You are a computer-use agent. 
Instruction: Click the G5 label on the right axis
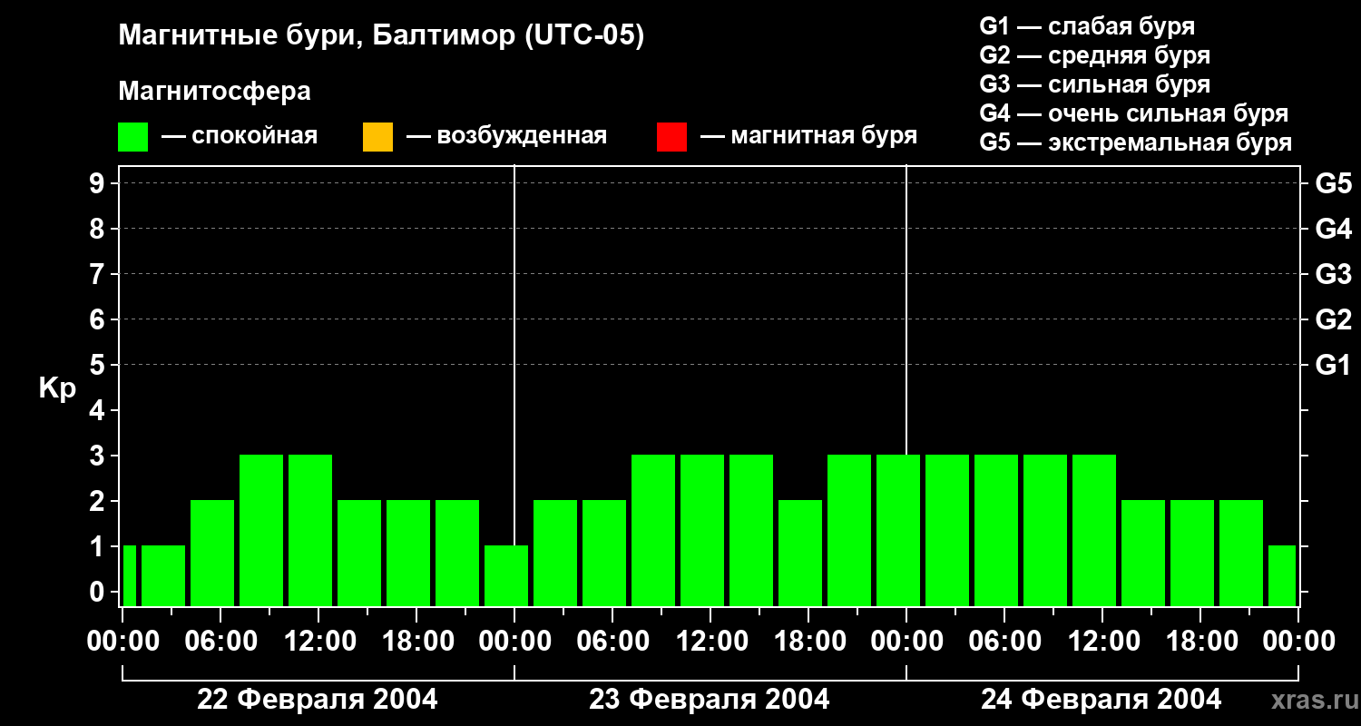(x=1334, y=183)
